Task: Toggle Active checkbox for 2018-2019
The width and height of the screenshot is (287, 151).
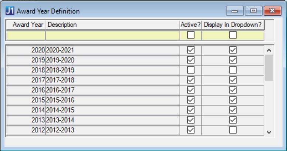Action: pos(191,70)
